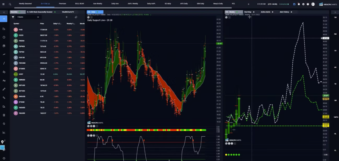Select the 1MTH timeframe button
Screen dimensions: 339x161
[x=335, y=117]
